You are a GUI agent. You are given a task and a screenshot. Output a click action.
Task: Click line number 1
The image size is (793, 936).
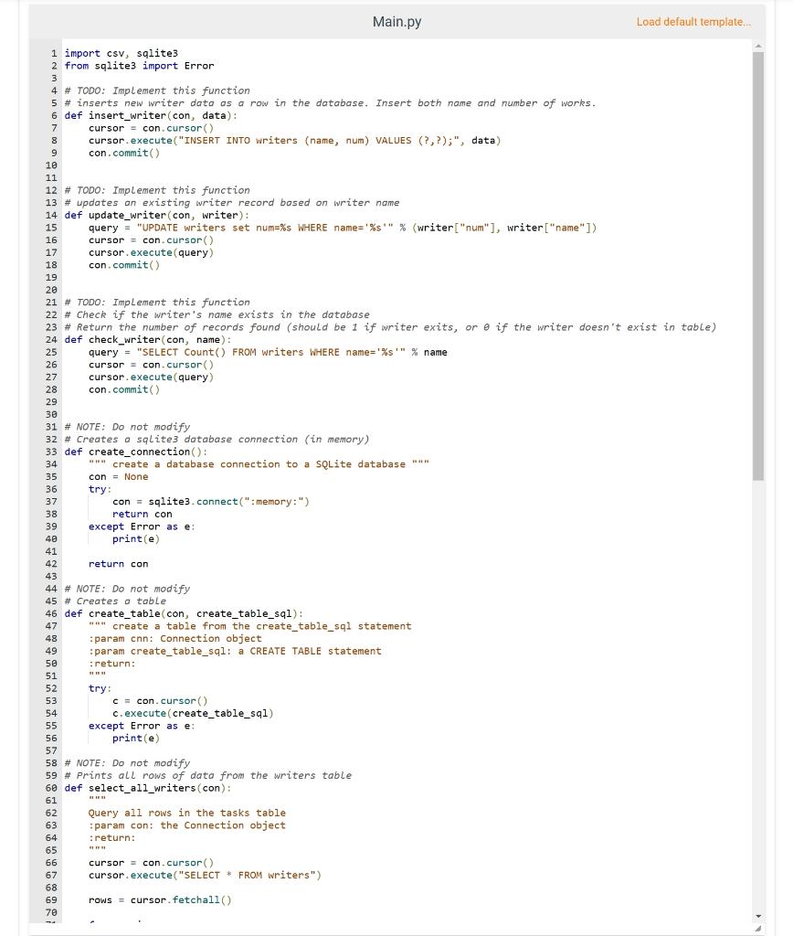click(54, 53)
